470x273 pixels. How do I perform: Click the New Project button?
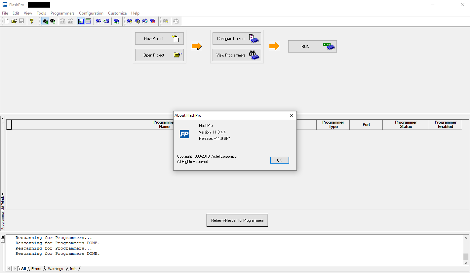(x=159, y=38)
